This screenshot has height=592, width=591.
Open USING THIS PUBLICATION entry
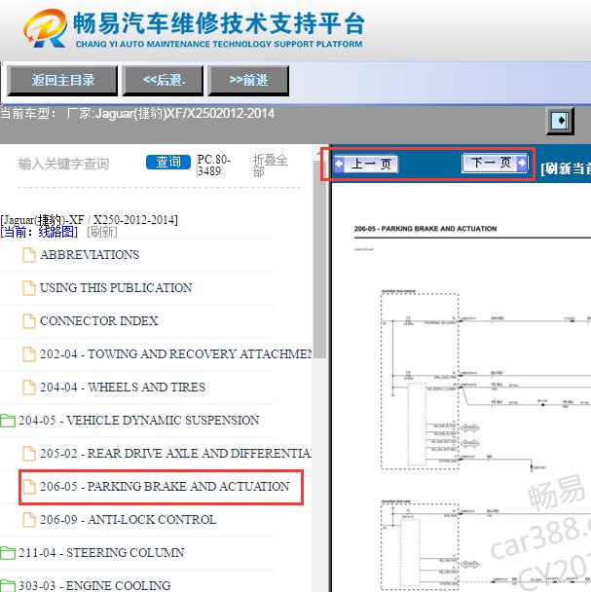pyautogui.click(x=116, y=287)
